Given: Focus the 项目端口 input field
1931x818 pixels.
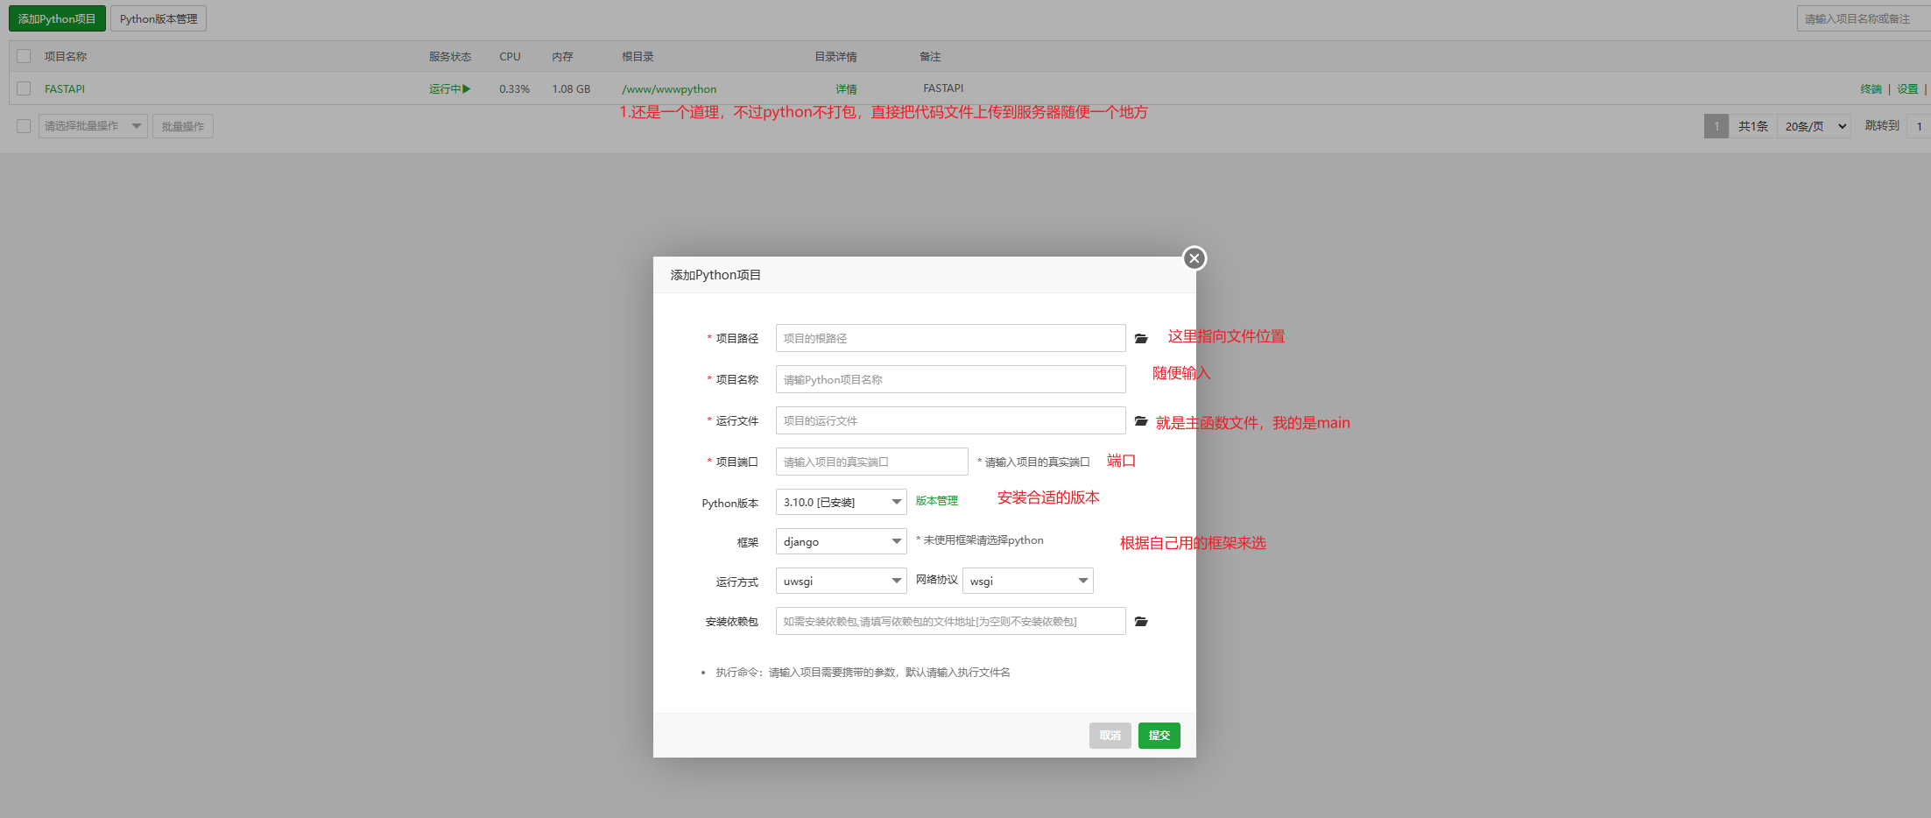Looking at the screenshot, I should [871, 462].
